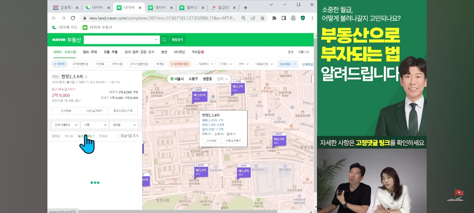Click 시세/실거래가 button in the left panel

pos(94,111)
